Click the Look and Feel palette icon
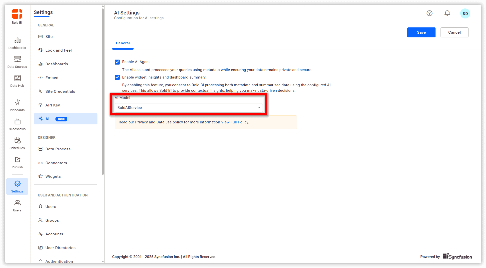Screen dimensions: 486x268 click(x=40, y=50)
